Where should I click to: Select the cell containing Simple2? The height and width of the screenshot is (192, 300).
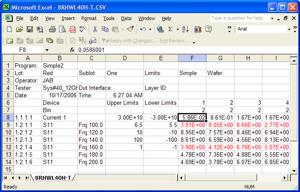click(x=59, y=65)
